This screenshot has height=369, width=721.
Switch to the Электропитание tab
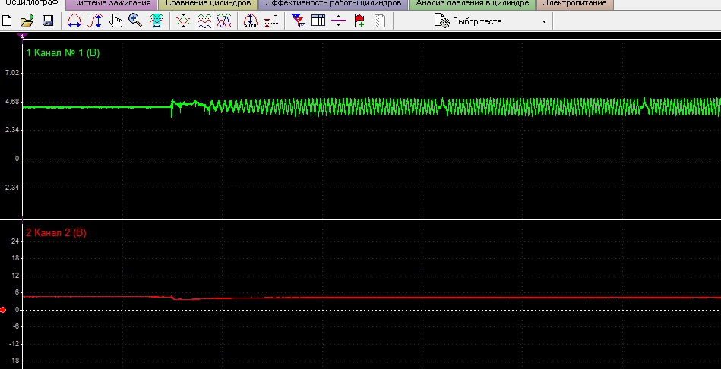coord(575,3)
